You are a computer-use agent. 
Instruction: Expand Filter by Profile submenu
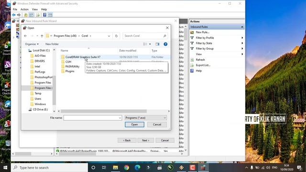point(242,38)
